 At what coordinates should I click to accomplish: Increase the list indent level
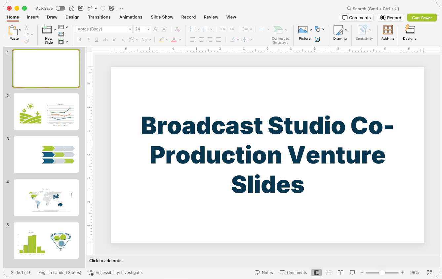(231, 29)
